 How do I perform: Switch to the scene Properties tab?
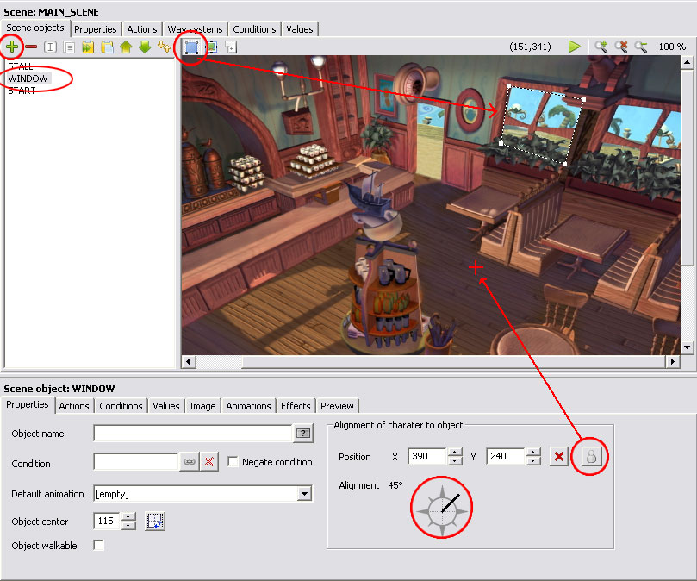96,29
